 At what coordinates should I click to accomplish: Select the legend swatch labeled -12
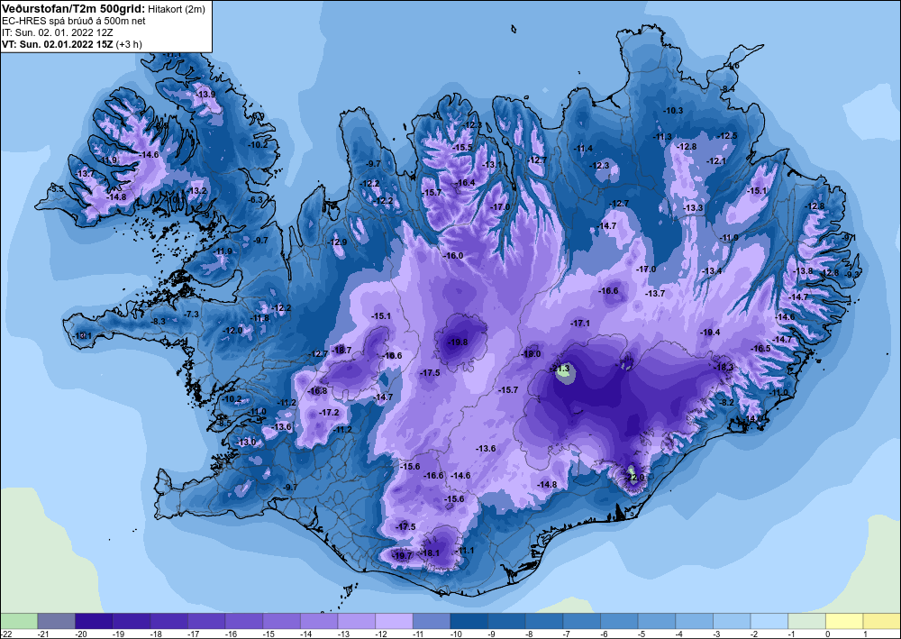[395, 621]
